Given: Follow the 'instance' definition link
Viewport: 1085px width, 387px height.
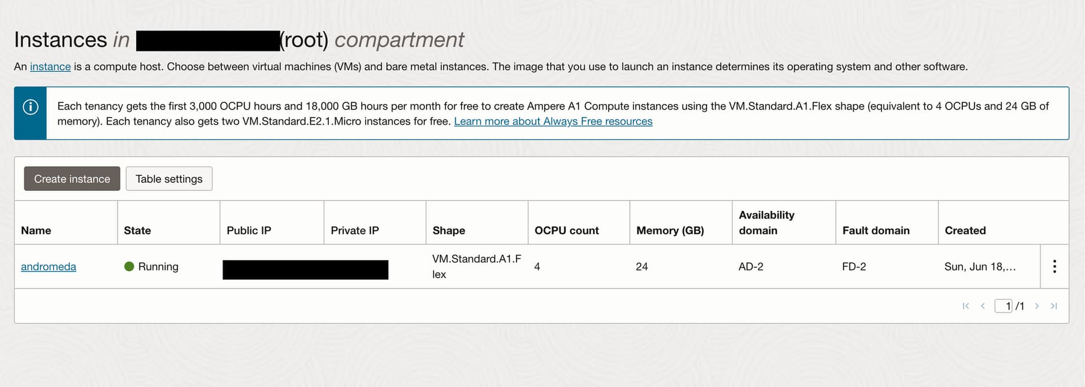Looking at the screenshot, I should [x=50, y=67].
